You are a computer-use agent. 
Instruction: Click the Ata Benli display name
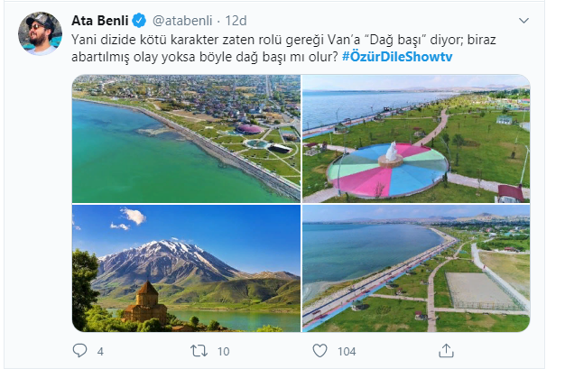point(100,21)
